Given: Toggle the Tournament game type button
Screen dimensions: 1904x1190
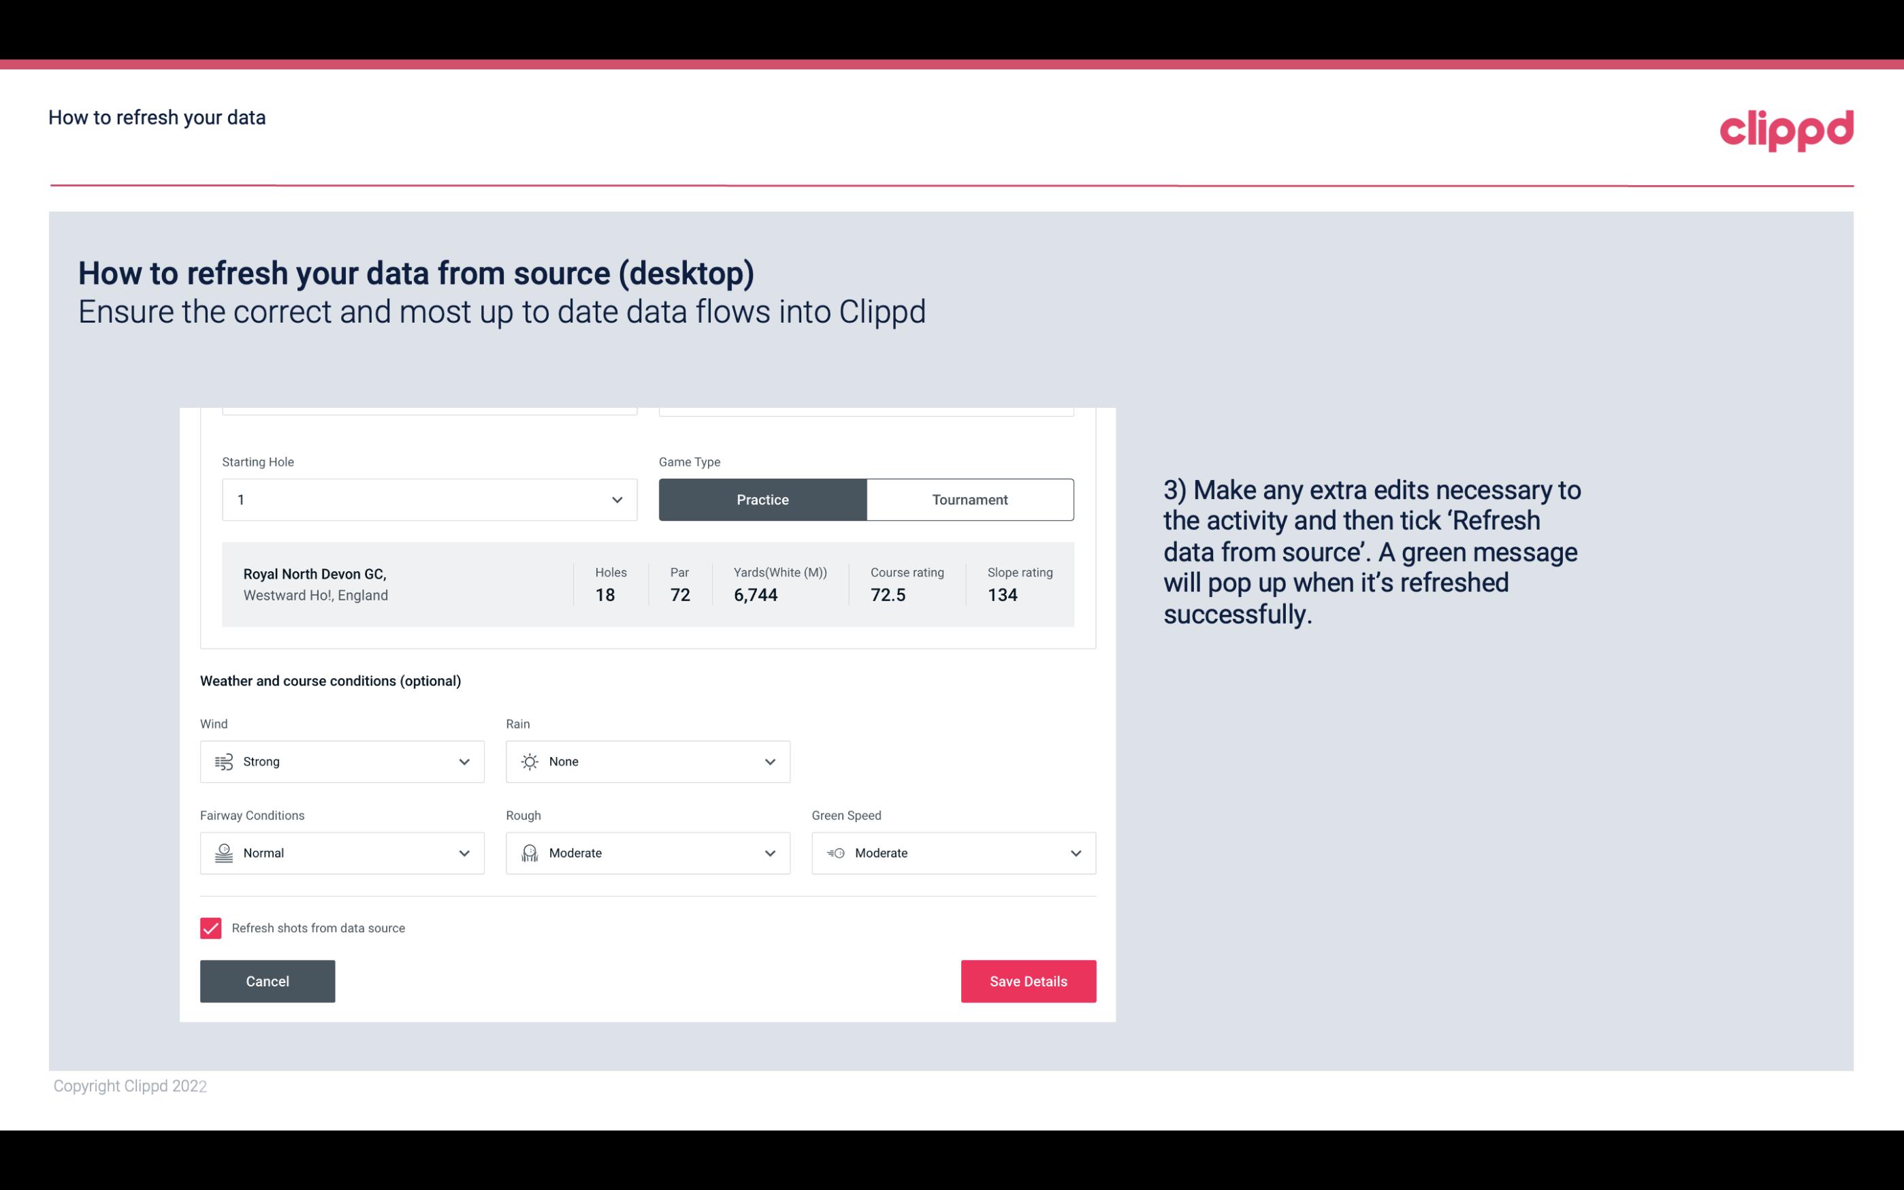Looking at the screenshot, I should [x=969, y=499].
